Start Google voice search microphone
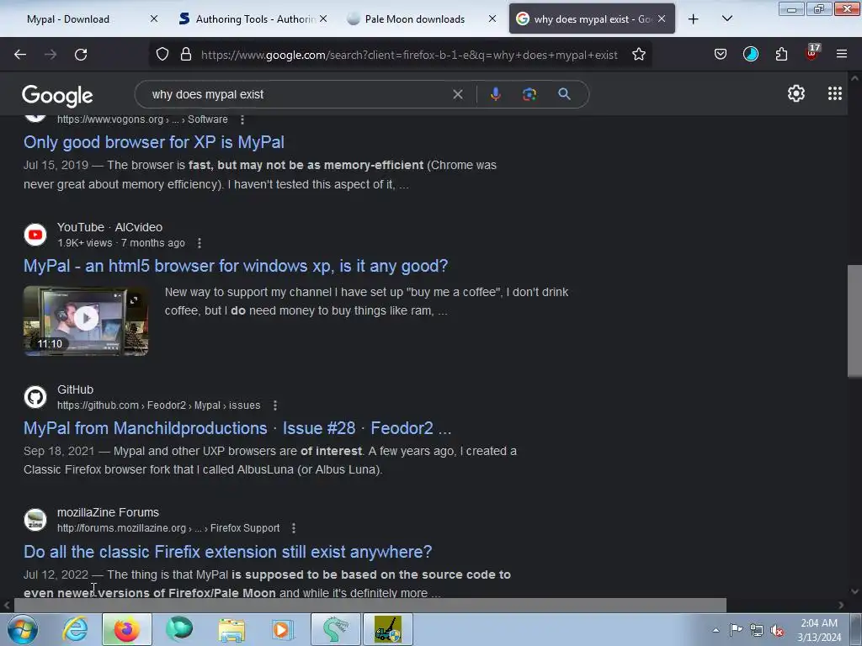 pyautogui.click(x=495, y=94)
